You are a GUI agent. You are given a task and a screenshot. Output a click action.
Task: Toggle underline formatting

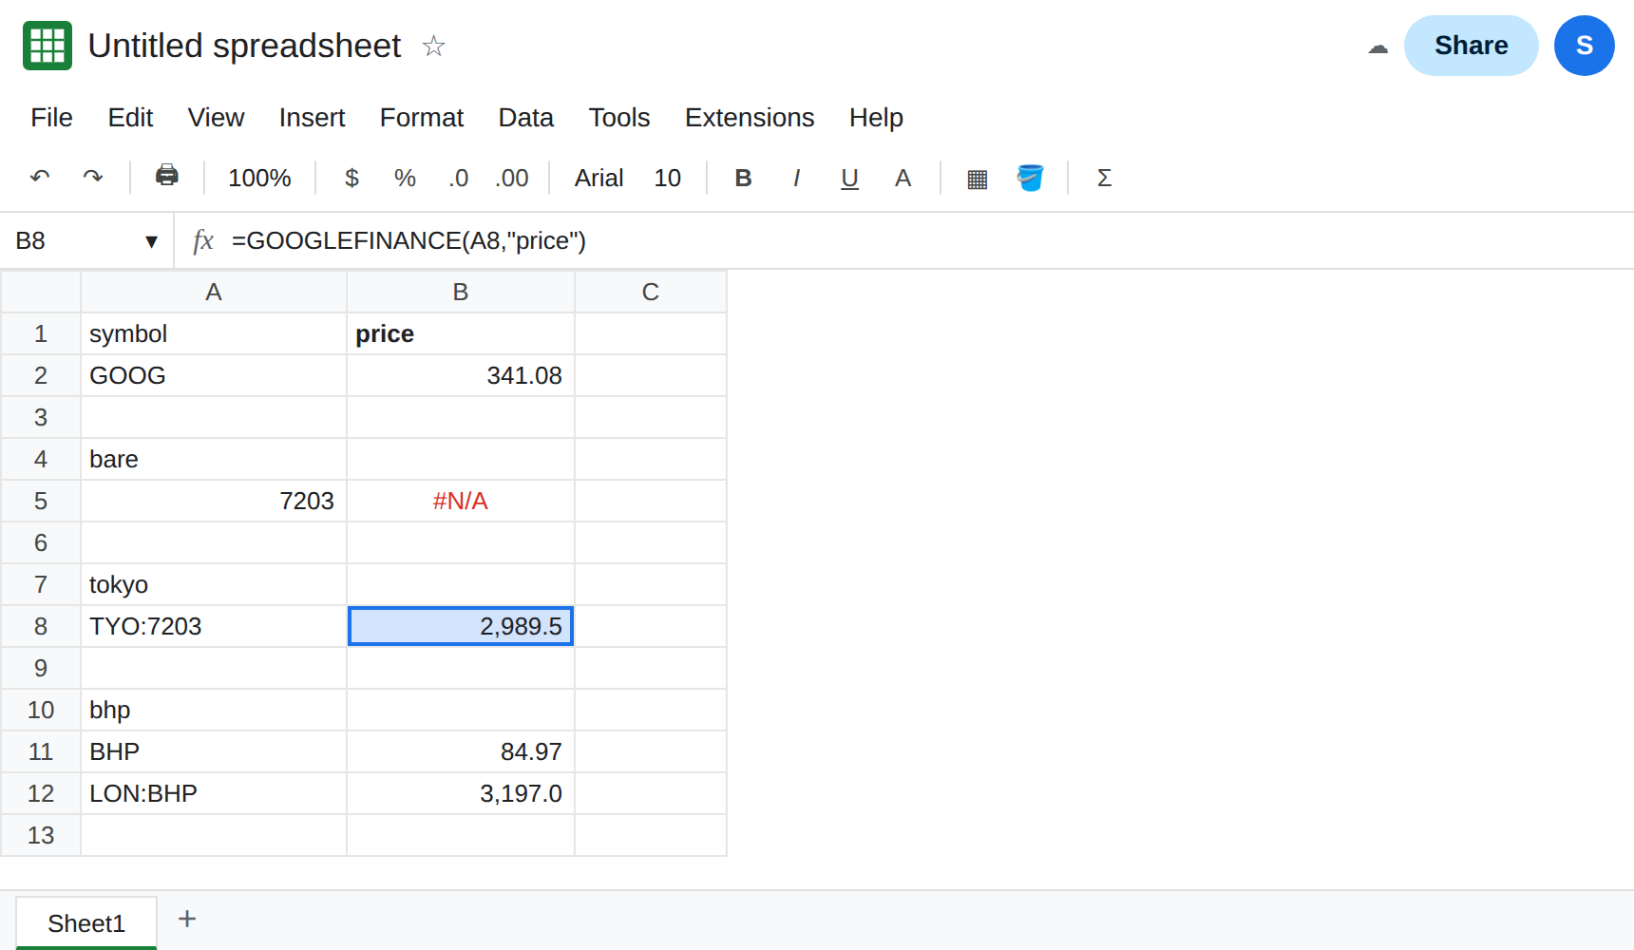[x=850, y=178]
